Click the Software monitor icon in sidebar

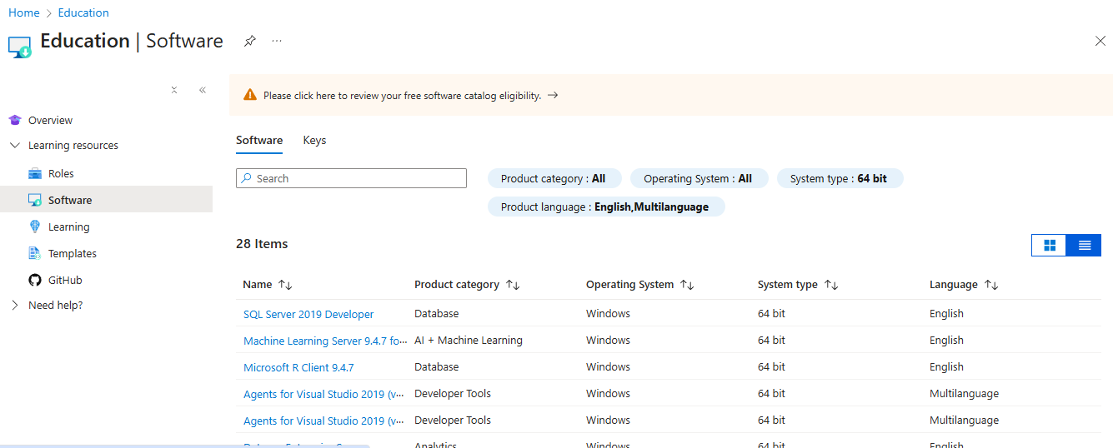click(35, 200)
